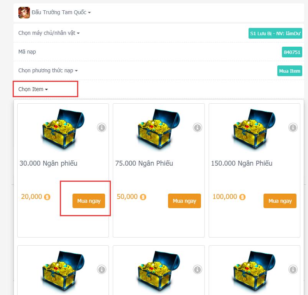Click Mua ngay for 75.000 Ngân Phiếu
Screen dimensions: 308x295
click(184, 201)
